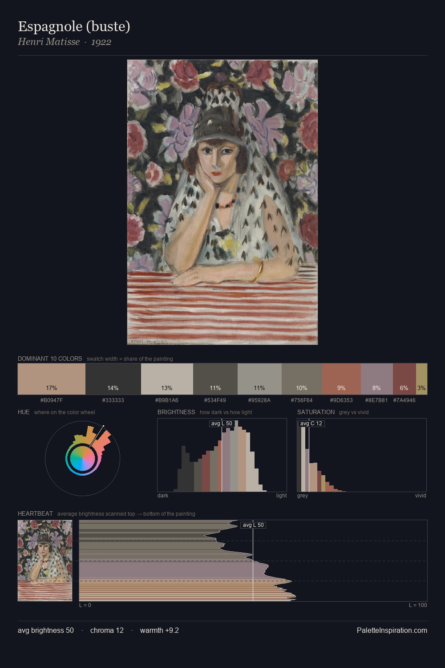Click the hex code #756F64
This screenshot has width=445, height=668.
[x=302, y=400]
